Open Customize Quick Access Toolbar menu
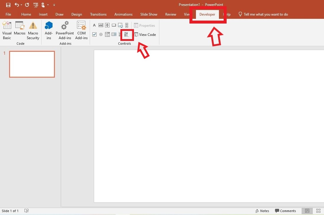The width and height of the screenshot is (324, 215). pyautogui.click(x=54, y=5)
